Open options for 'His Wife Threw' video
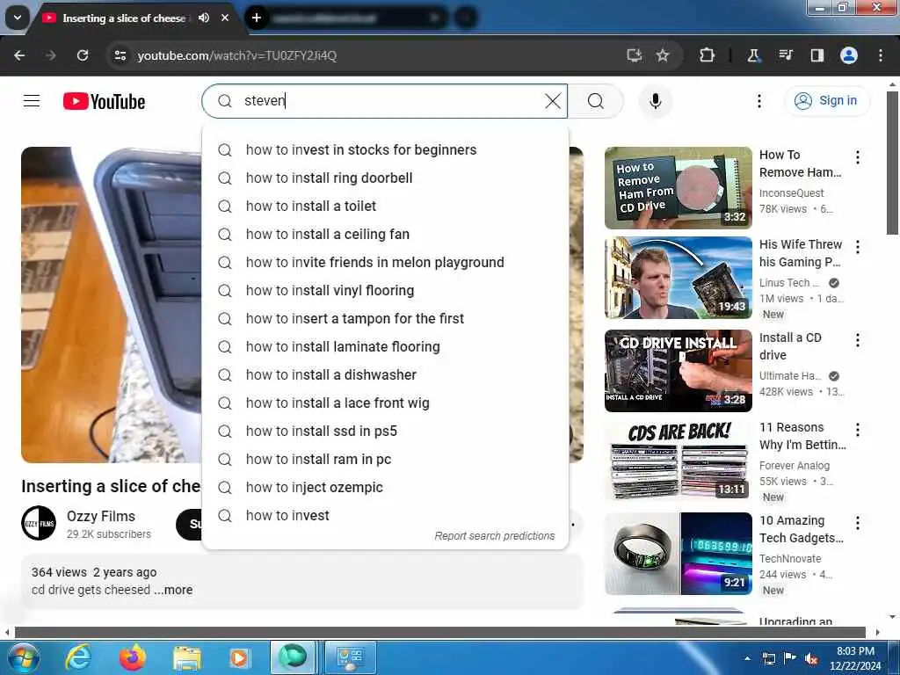 click(858, 247)
